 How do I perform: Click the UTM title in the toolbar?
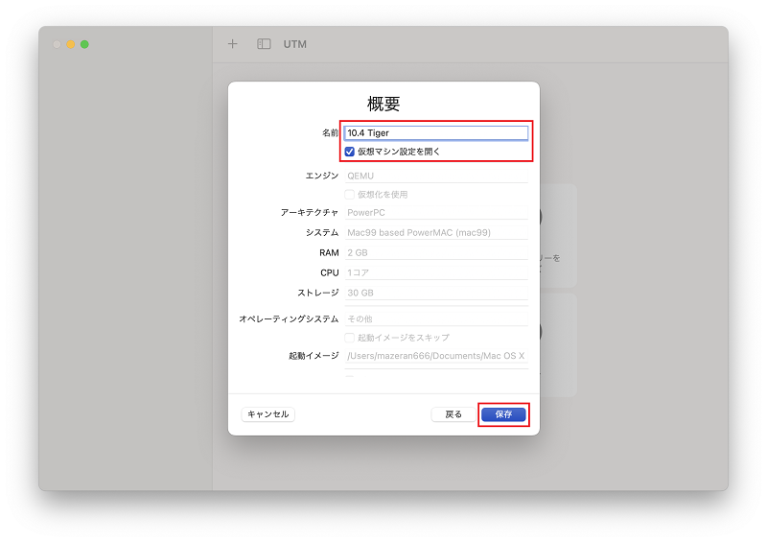pos(295,44)
